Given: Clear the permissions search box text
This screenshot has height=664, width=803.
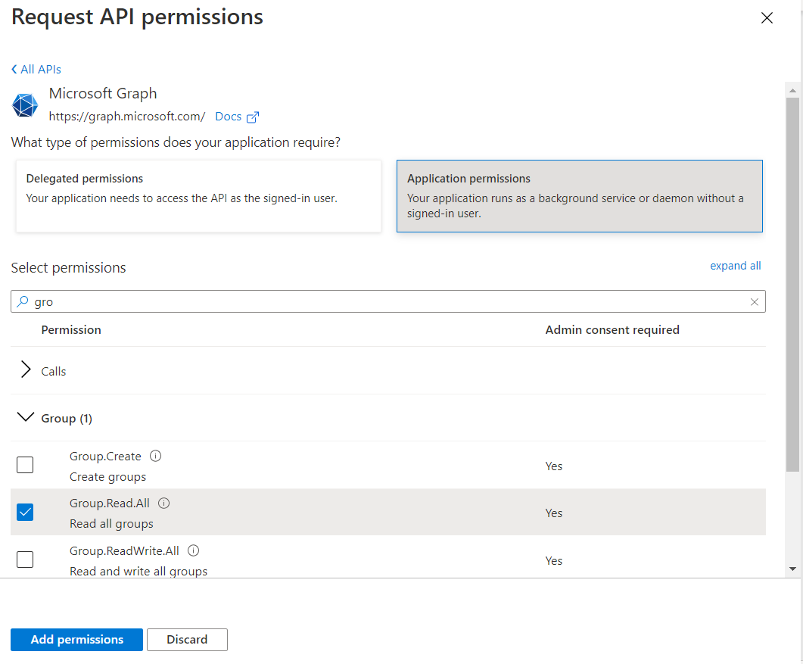Looking at the screenshot, I should point(754,302).
